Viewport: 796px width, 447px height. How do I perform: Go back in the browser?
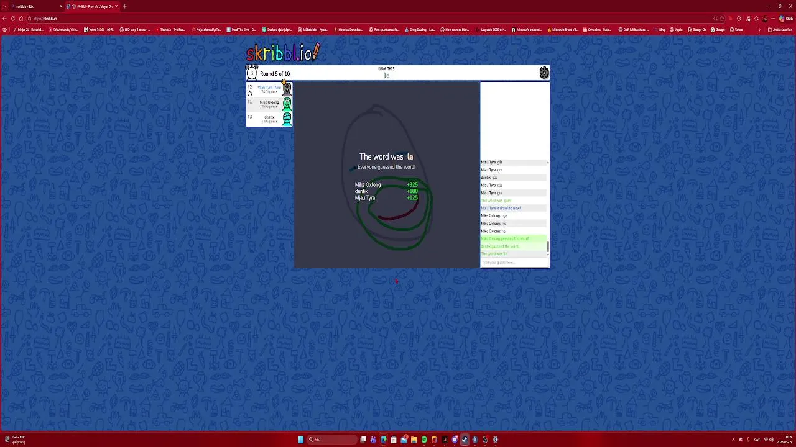(x=4, y=19)
